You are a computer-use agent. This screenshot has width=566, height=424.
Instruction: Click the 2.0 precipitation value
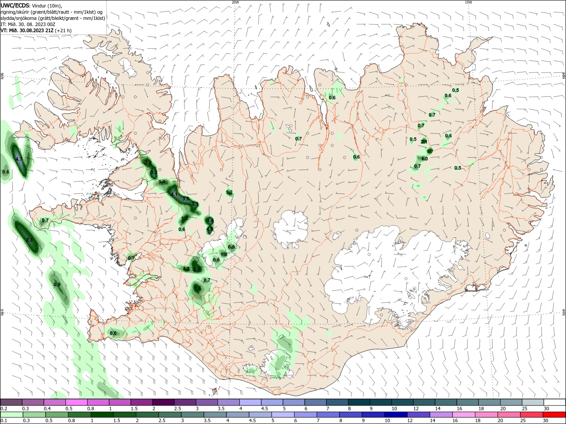click(197, 269)
